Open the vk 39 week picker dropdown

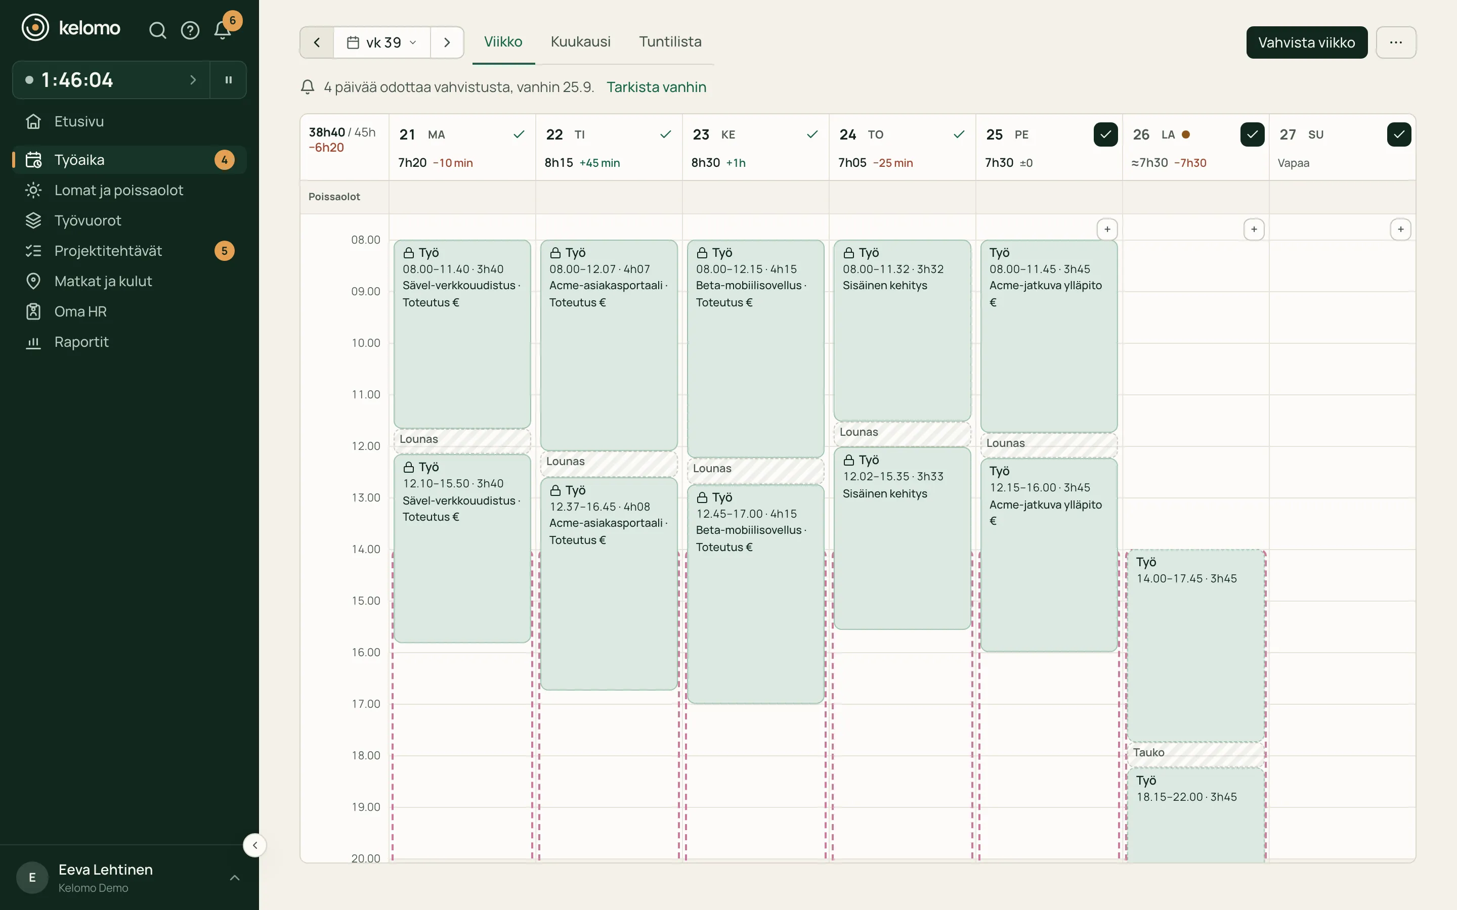click(x=382, y=43)
